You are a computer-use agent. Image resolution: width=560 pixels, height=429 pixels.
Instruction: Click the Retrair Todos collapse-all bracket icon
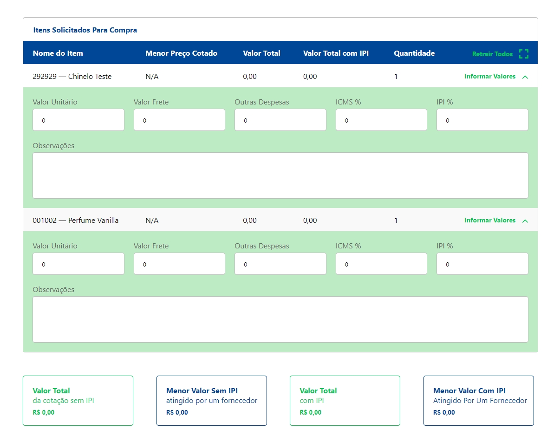(x=524, y=54)
